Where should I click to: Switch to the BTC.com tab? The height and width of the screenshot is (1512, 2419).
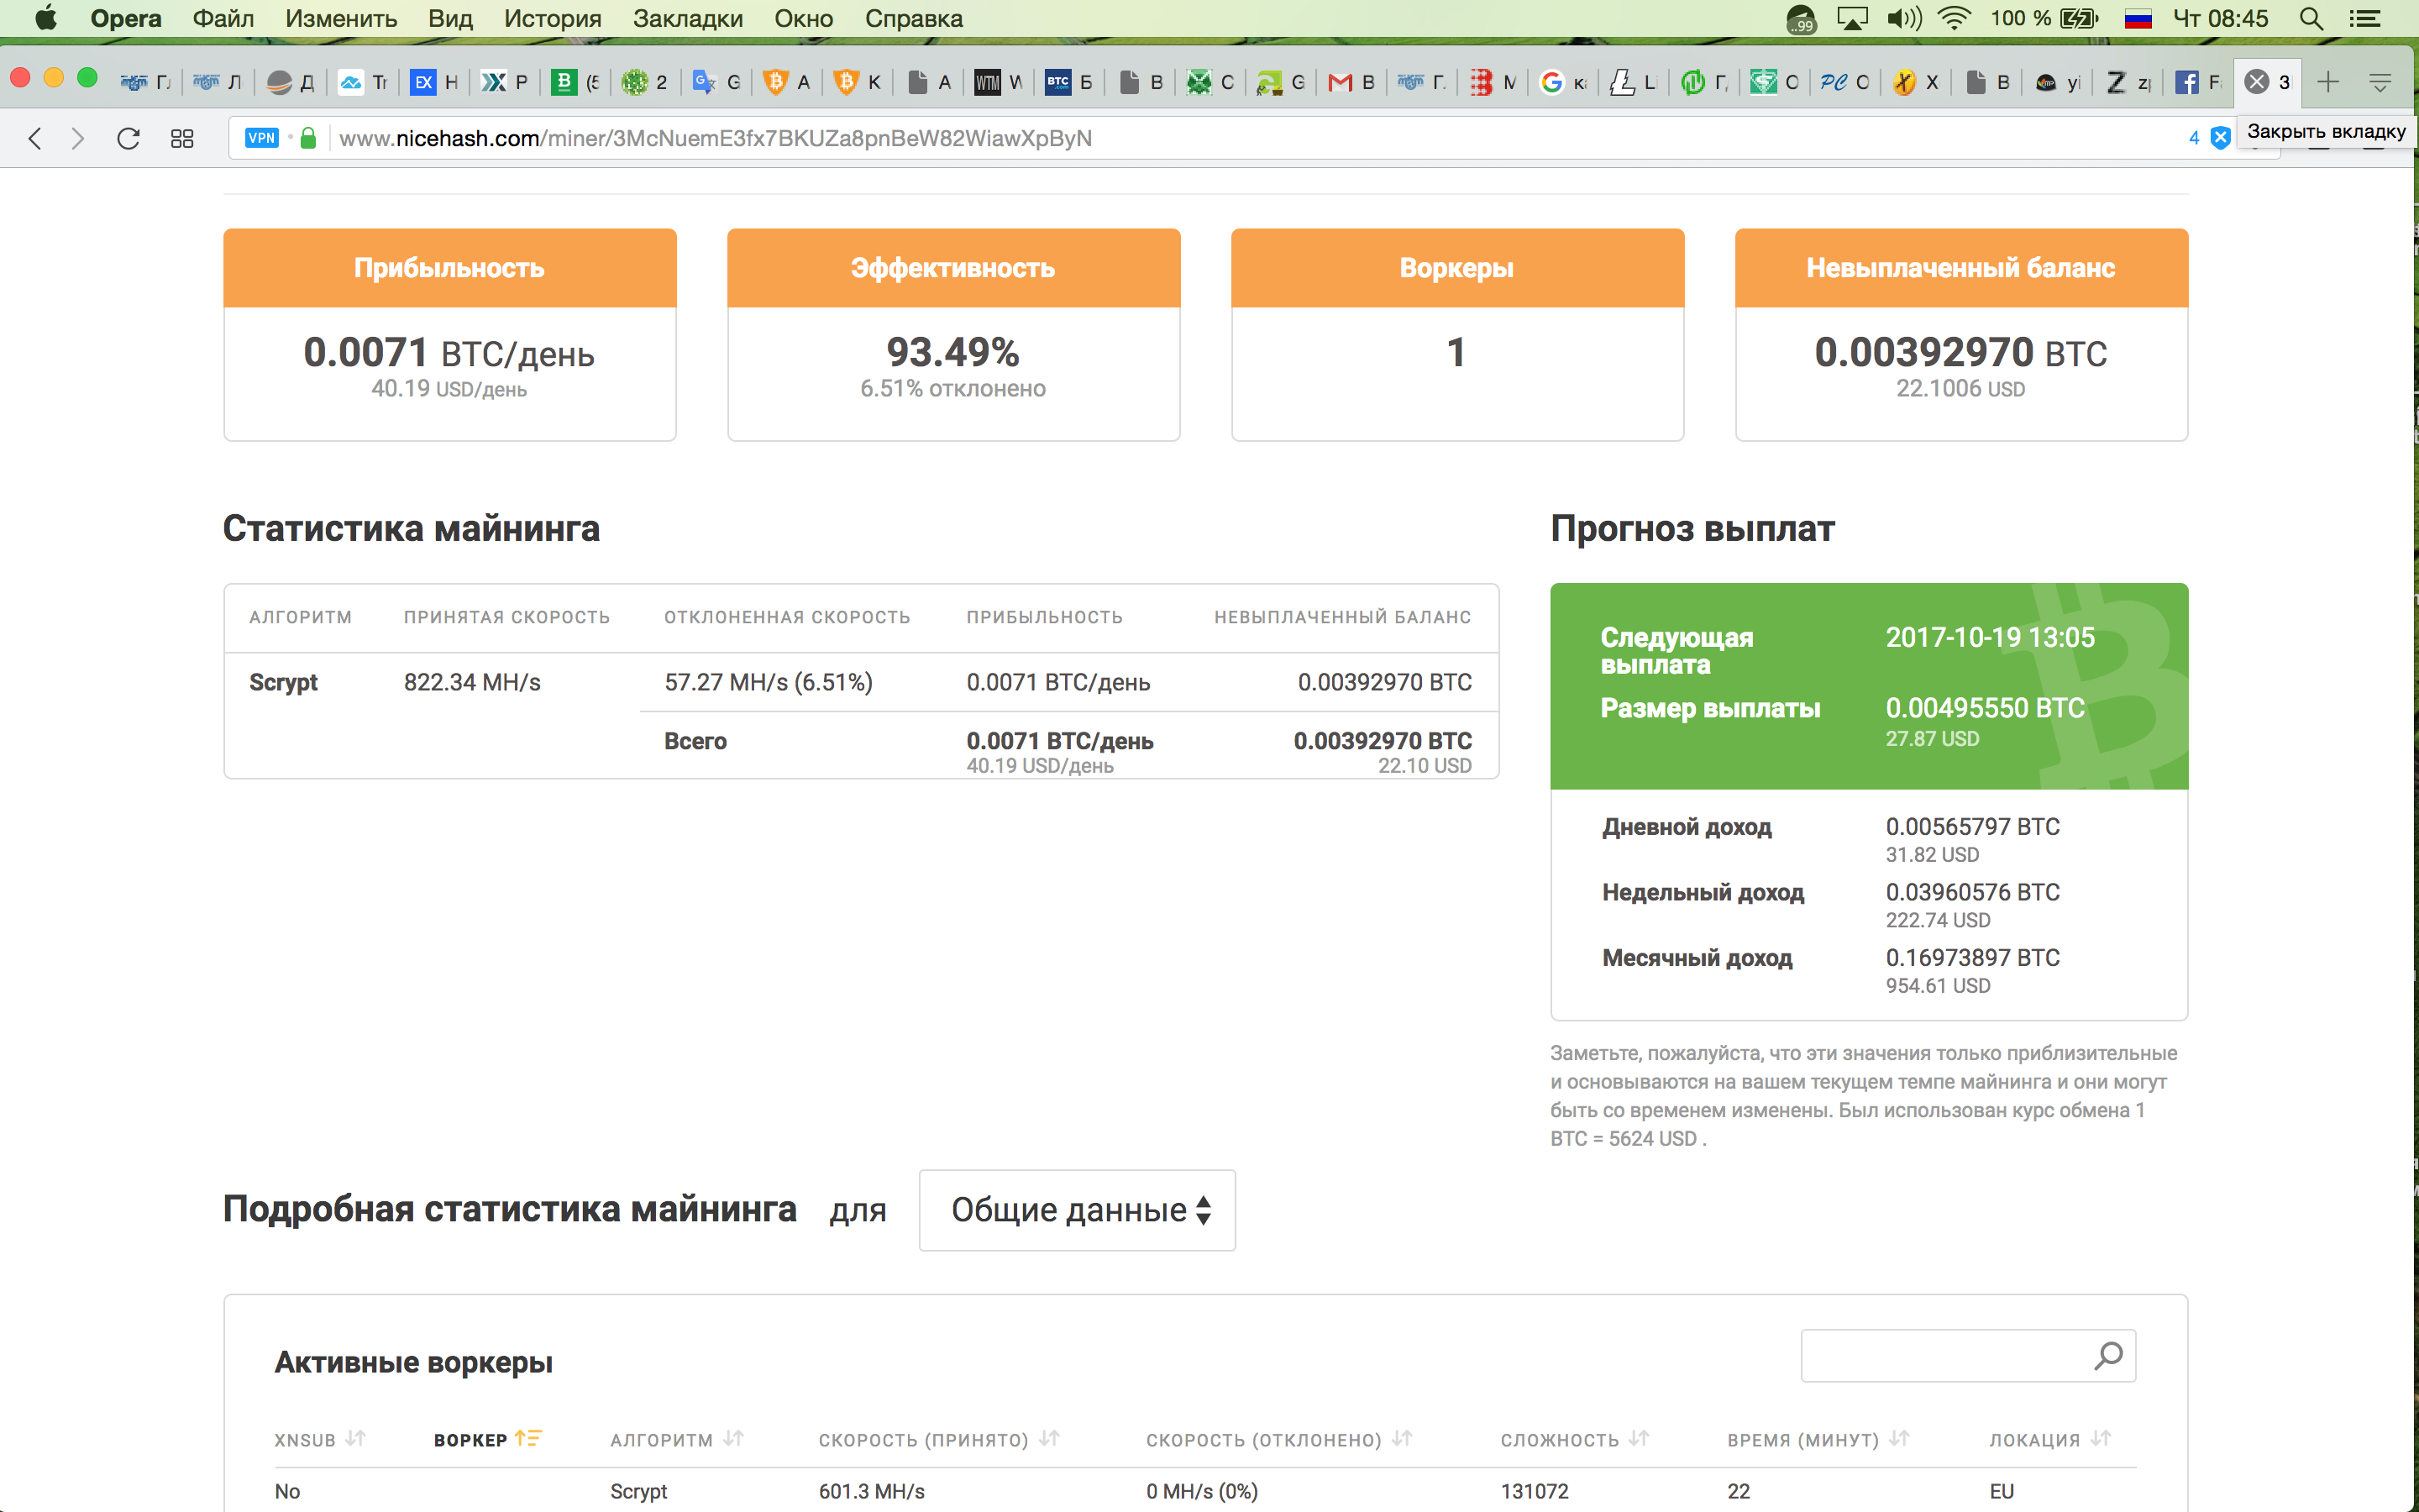coord(1069,82)
